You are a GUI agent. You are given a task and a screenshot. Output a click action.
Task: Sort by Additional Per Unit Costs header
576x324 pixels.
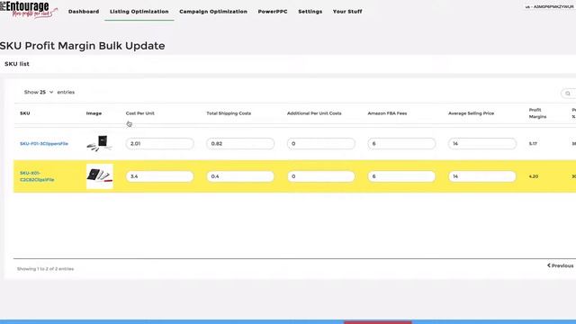click(x=314, y=113)
